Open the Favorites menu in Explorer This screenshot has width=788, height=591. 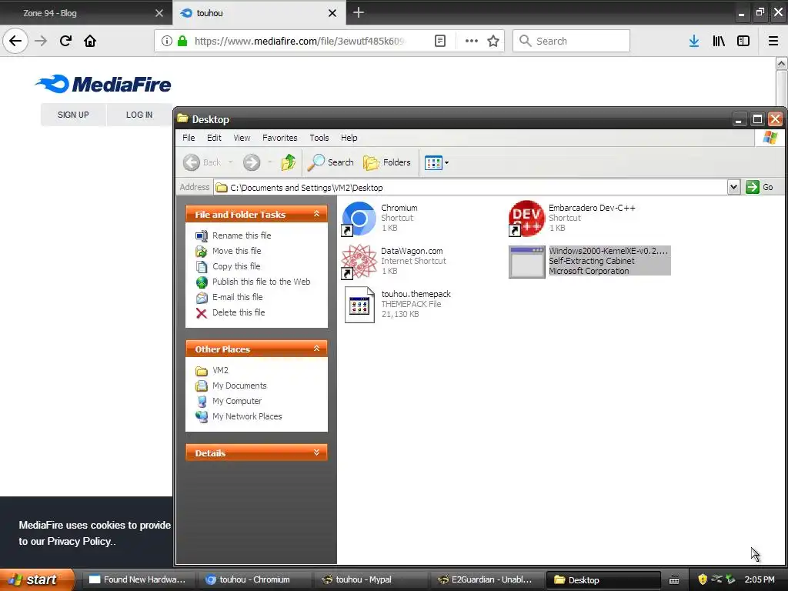point(280,138)
